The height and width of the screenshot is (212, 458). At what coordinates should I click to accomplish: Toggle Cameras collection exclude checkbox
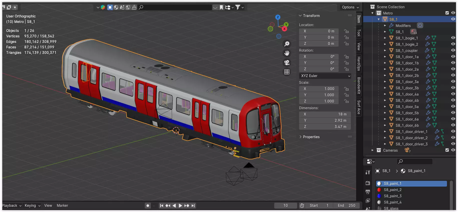coord(447,150)
